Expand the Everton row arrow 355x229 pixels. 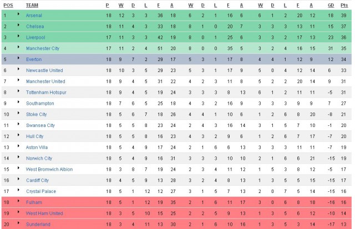[18, 58]
